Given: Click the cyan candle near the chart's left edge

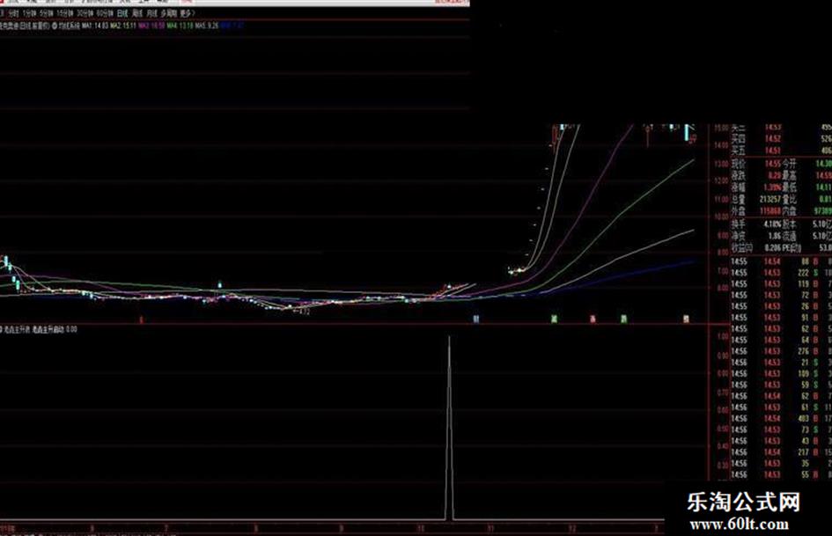Looking at the screenshot, I should tap(6, 261).
